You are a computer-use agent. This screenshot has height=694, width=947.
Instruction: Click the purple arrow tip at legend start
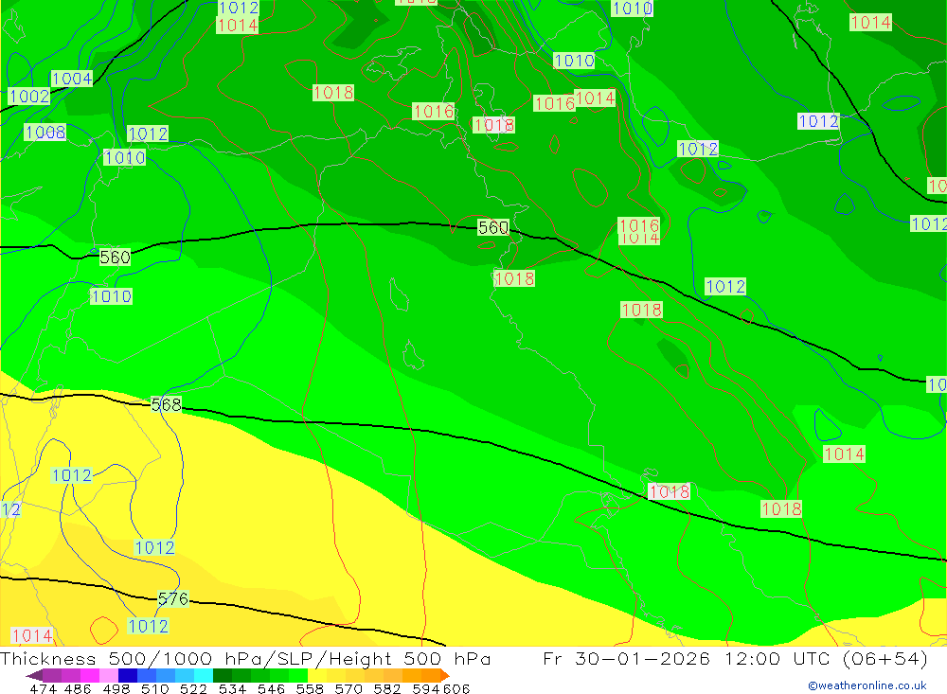(x=34, y=675)
